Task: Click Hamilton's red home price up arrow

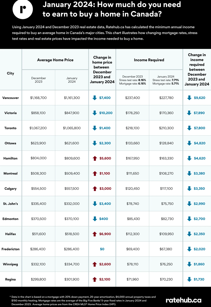Action: (x=95, y=158)
